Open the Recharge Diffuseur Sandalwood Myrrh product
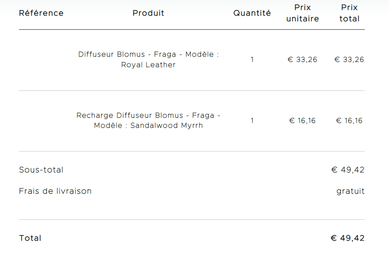The image size is (389, 260). point(148,121)
